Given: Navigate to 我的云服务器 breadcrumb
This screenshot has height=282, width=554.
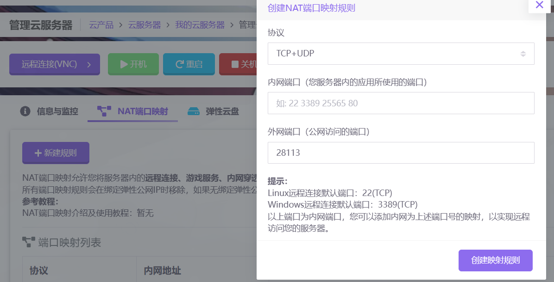Looking at the screenshot, I should (200, 25).
